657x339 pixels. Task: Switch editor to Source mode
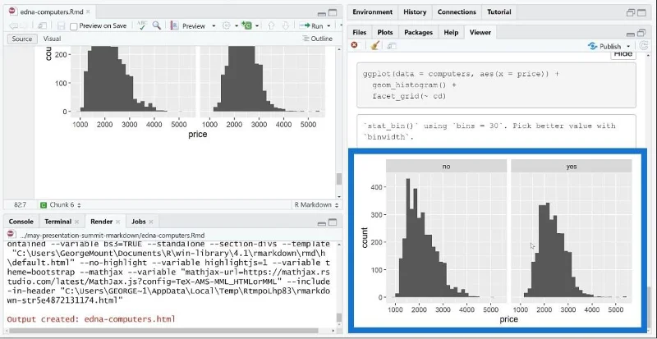pos(22,39)
